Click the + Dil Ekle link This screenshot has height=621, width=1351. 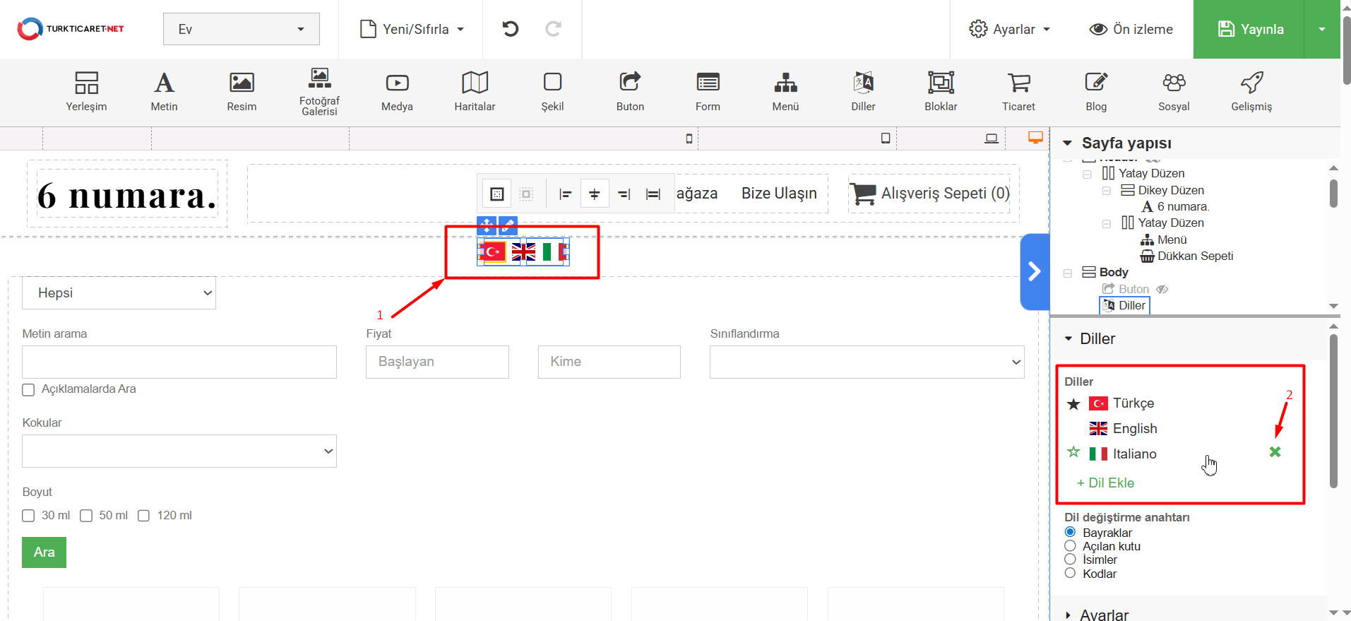(1105, 483)
